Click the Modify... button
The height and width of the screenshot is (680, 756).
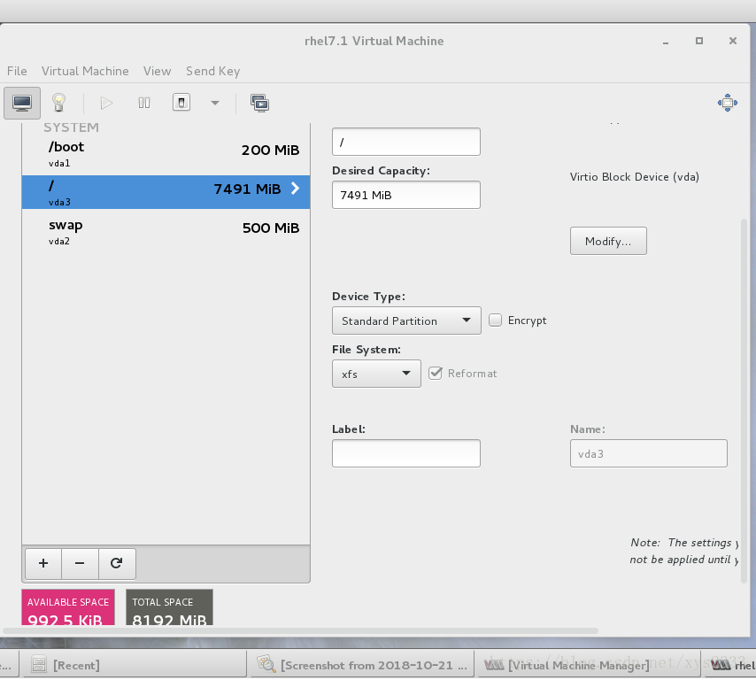click(x=608, y=241)
